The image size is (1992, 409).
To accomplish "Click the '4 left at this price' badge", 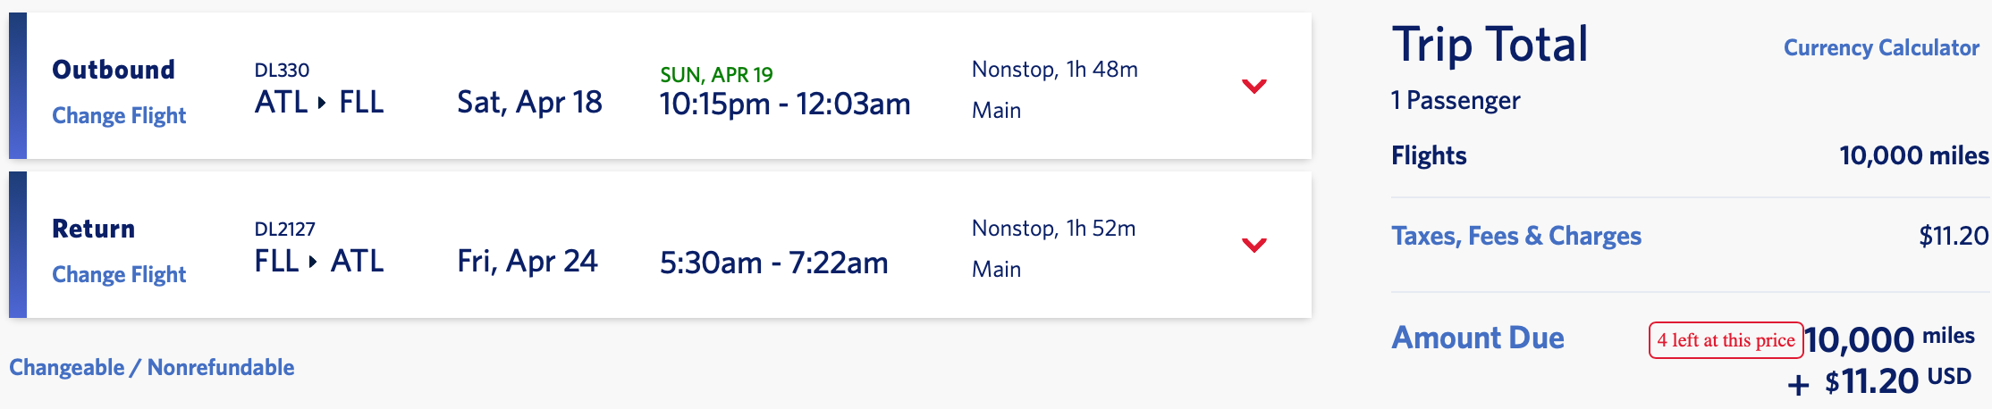I will pyautogui.click(x=1726, y=340).
